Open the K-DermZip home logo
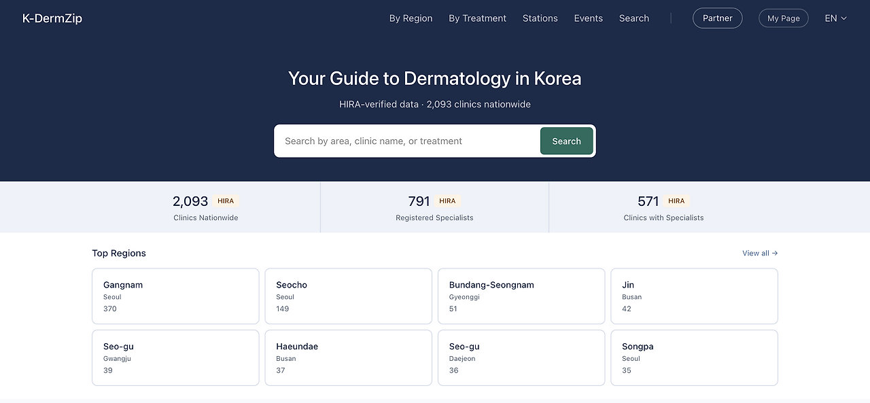 click(52, 18)
